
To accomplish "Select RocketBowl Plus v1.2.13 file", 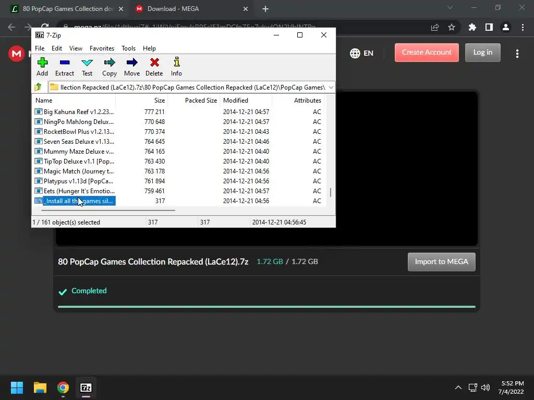I will (x=79, y=132).
